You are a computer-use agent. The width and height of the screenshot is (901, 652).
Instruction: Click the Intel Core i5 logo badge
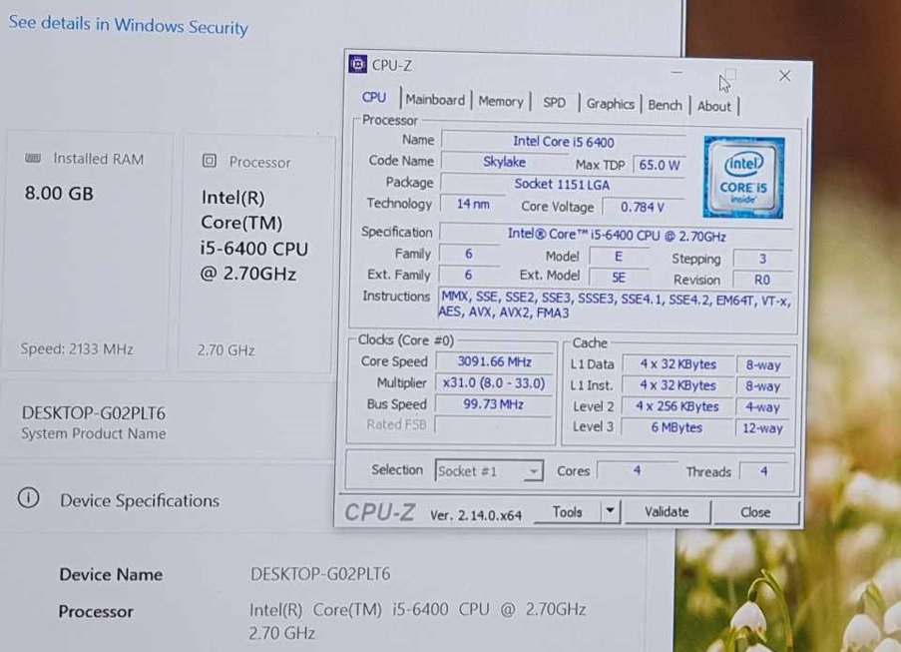743,177
